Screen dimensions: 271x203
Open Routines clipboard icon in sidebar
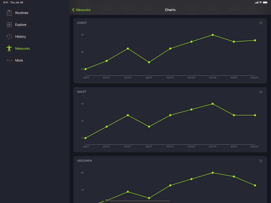tap(9, 13)
